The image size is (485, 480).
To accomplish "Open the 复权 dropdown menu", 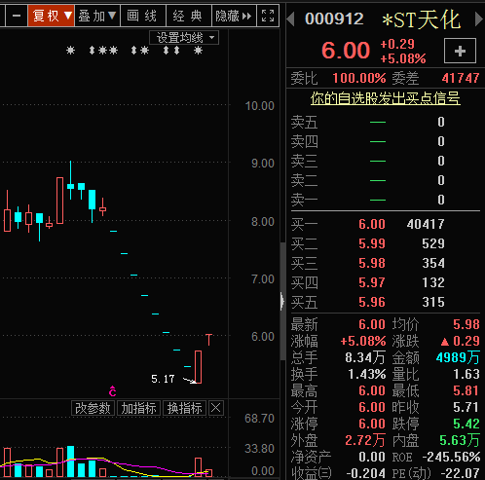I will coord(52,16).
